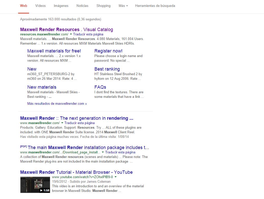264x199 pixels.
Task: Expand the arrow beside resources.maxwellrender.com URL
Action: pos(71,34)
